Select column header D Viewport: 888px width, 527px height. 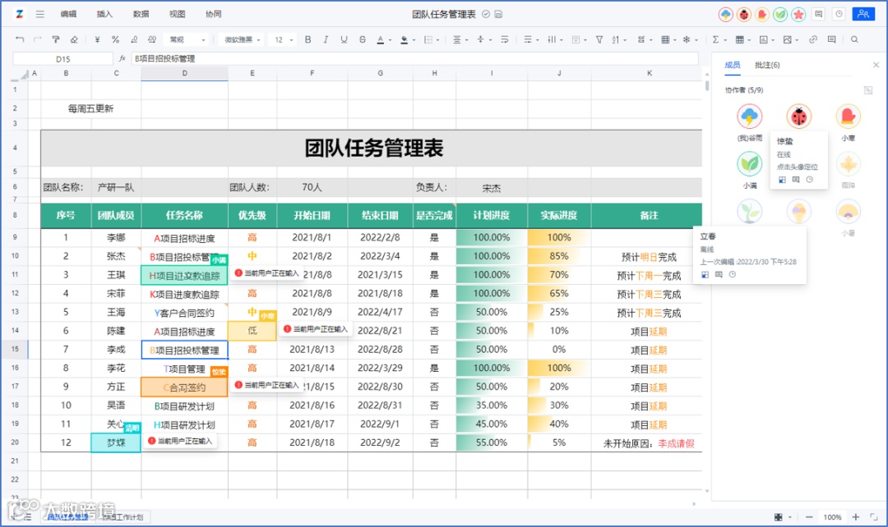tap(185, 73)
